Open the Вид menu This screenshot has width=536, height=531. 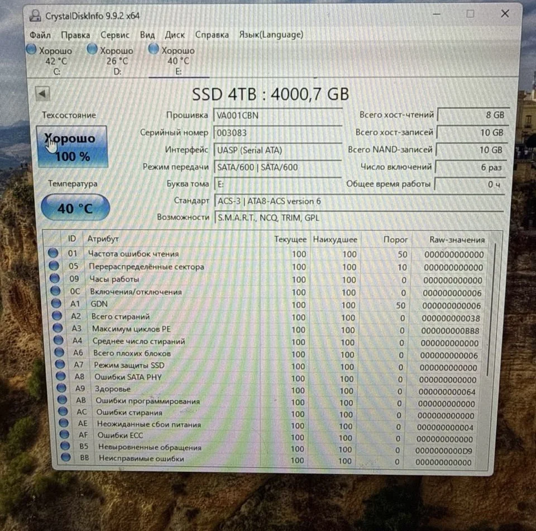coord(147,35)
